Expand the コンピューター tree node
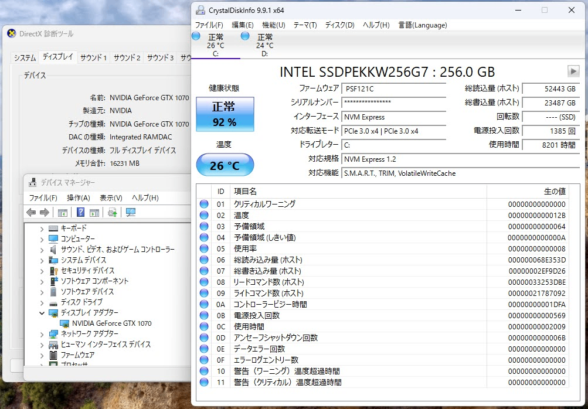Screen dimensions: 588x409 (x=42, y=239)
